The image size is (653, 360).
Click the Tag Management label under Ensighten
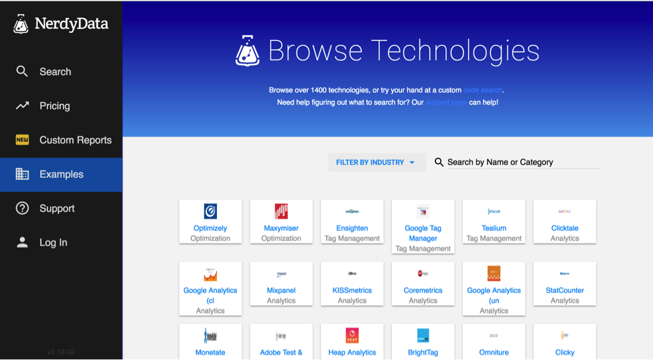[352, 238]
